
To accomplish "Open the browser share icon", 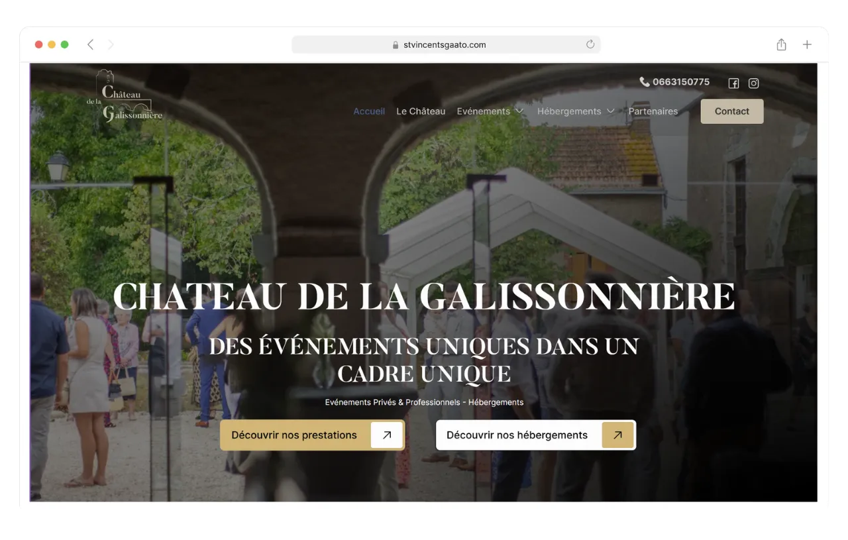I will click(782, 44).
